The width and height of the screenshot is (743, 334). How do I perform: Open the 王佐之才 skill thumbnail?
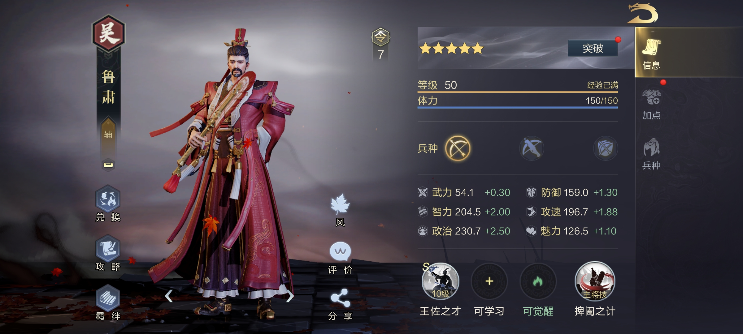[x=440, y=281]
